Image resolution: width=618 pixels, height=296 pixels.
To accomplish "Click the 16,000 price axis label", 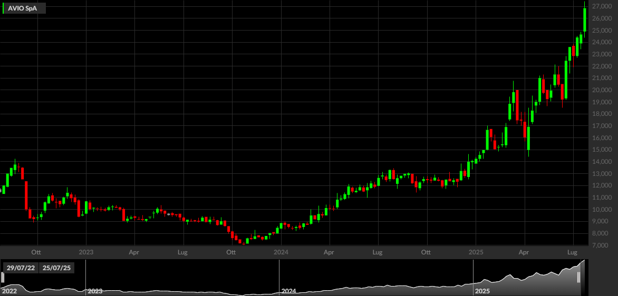I will coord(602,138).
